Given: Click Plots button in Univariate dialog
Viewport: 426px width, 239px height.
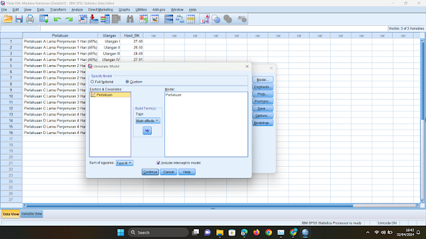Looking at the screenshot, I should click(263, 94).
